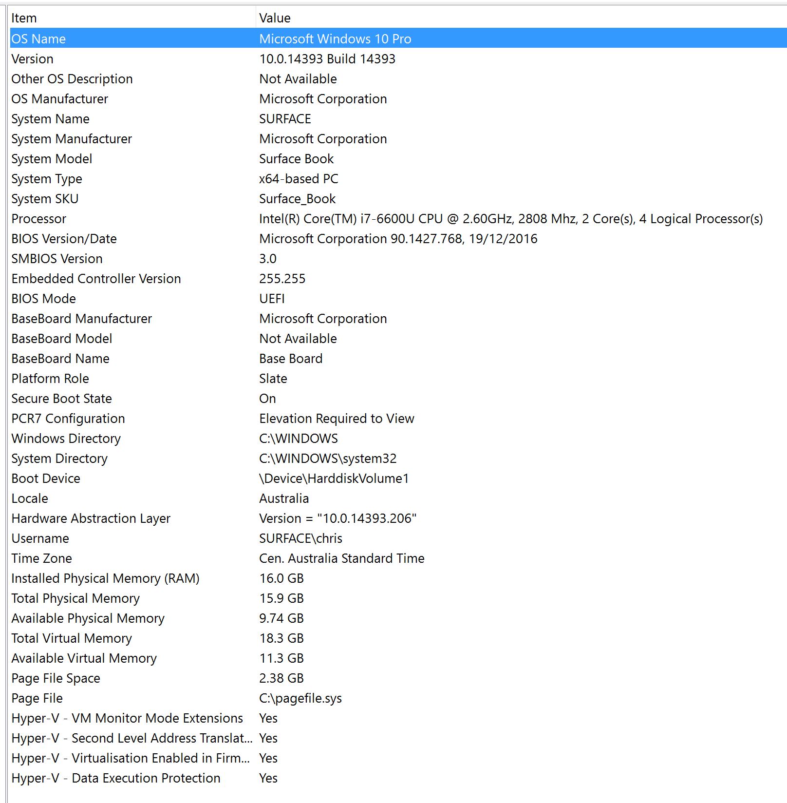Select the 9.74 GB value
Screen dimensions: 787x803
click(x=281, y=618)
